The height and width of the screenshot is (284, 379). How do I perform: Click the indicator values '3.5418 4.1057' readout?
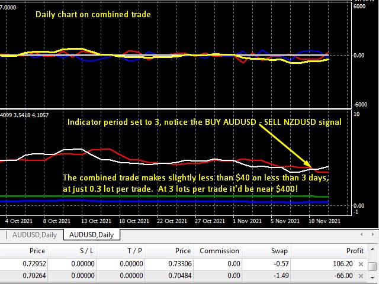coord(31,115)
